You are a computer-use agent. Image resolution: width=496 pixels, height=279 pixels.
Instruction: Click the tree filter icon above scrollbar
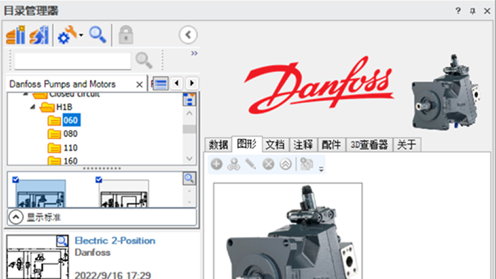[189, 99]
